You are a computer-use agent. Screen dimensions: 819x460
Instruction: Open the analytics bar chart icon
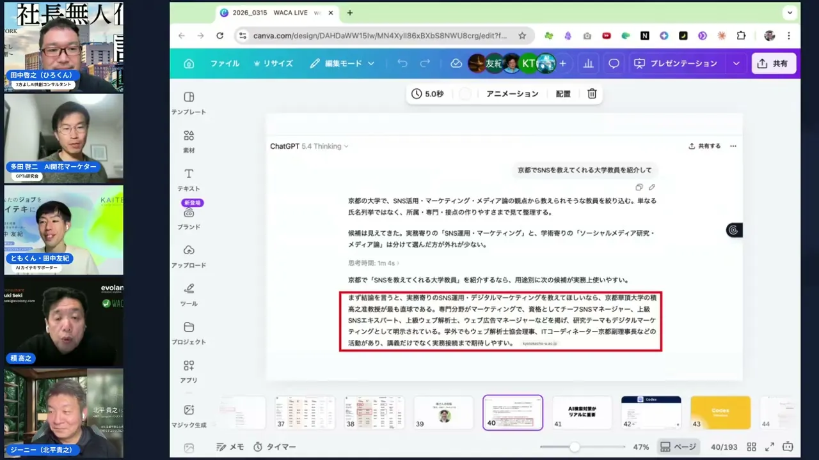(x=587, y=63)
